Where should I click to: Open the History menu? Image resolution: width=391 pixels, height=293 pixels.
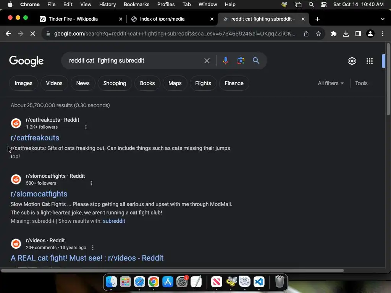pyautogui.click(x=107, y=4)
